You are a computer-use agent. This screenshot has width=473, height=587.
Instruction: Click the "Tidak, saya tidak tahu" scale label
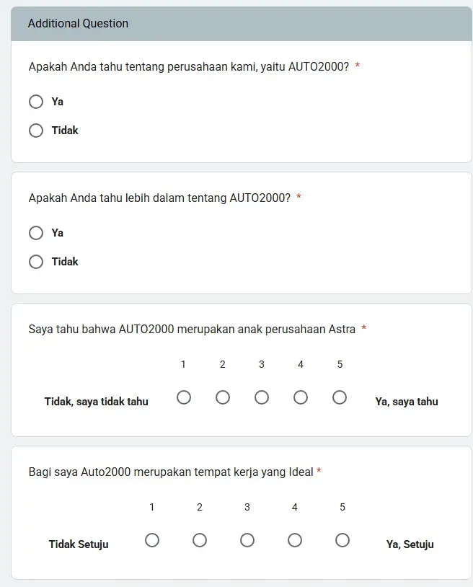point(96,402)
